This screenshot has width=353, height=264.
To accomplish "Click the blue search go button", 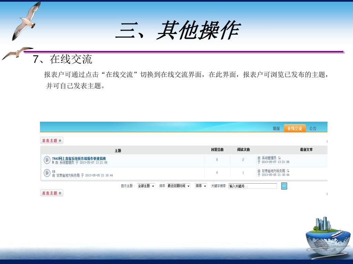I will click(x=284, y=186).
